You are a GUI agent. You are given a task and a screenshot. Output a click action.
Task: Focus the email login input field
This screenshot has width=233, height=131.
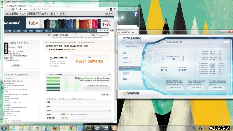pyautogui.click(x=64, y=35)
